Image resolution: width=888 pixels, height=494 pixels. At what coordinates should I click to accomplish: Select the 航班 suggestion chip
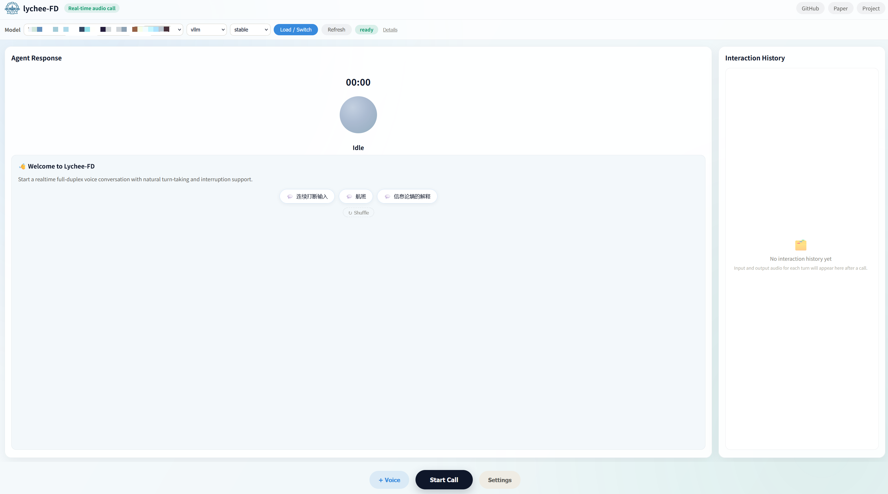[x=355, y=196]
